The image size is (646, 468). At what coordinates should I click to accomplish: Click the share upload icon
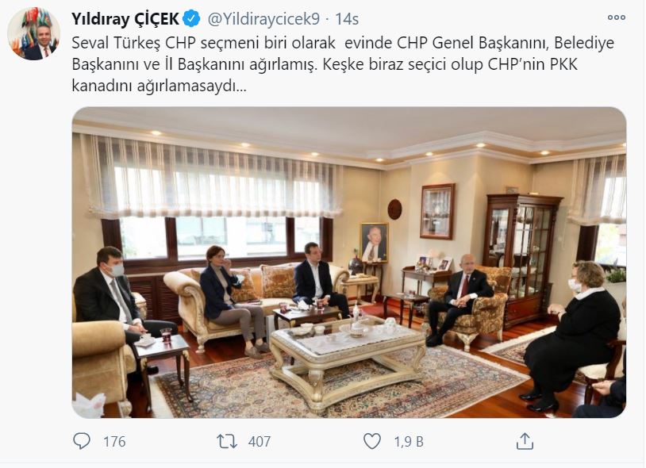pos(525,441)
